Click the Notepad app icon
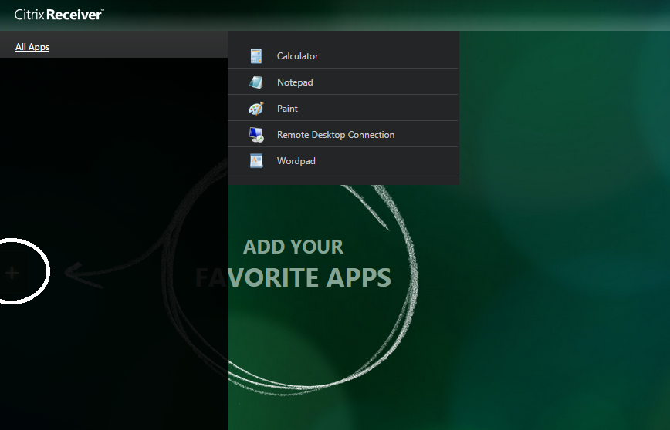Image resolution: width=670 pixels, height=430 pixels. pyautogui.click(x=256, y=82)
